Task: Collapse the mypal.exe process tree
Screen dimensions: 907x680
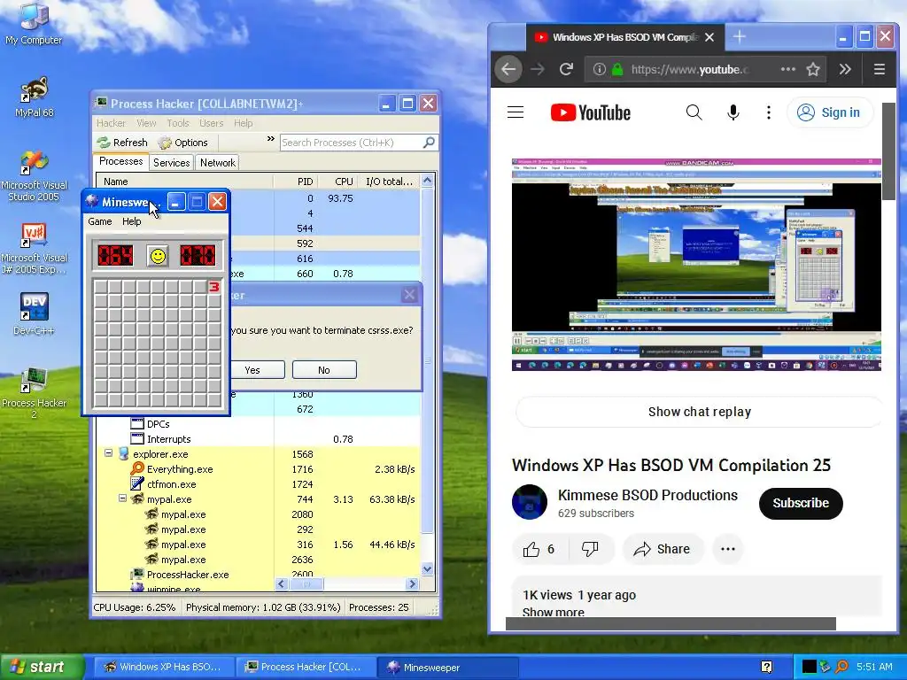Action: coord(122,498)
